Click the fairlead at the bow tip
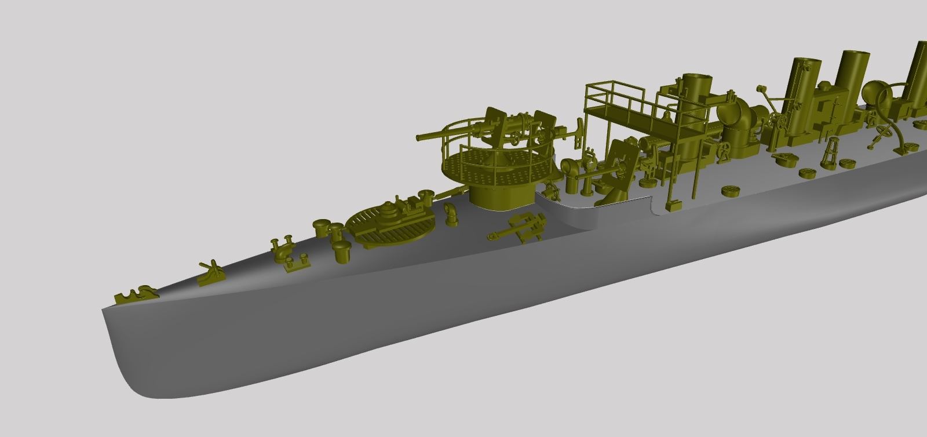The width and height of the screenshot is (927, 437). click(x=137, y=295)
